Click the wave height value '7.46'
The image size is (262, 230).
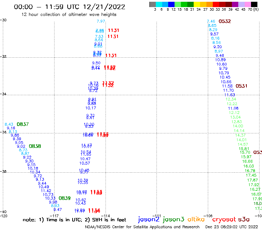(x=211, y=21)
